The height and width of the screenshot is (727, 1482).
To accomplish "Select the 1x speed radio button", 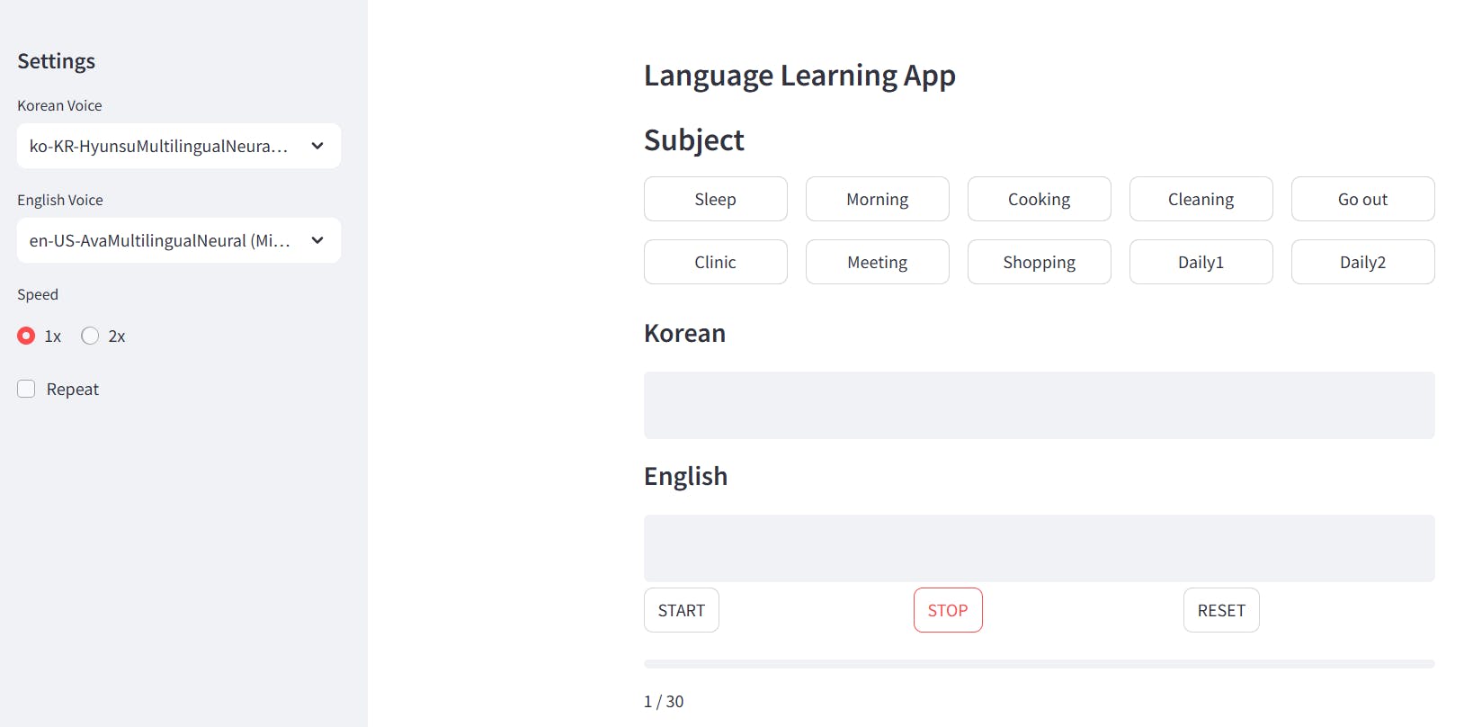I will (x=26, y=336).
